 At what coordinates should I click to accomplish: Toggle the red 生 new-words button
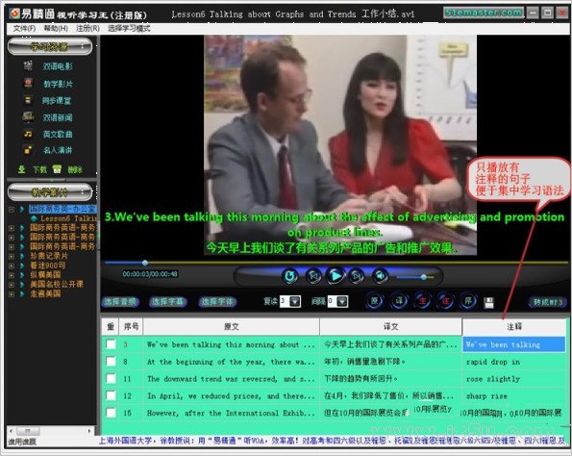tap(422, 301)
